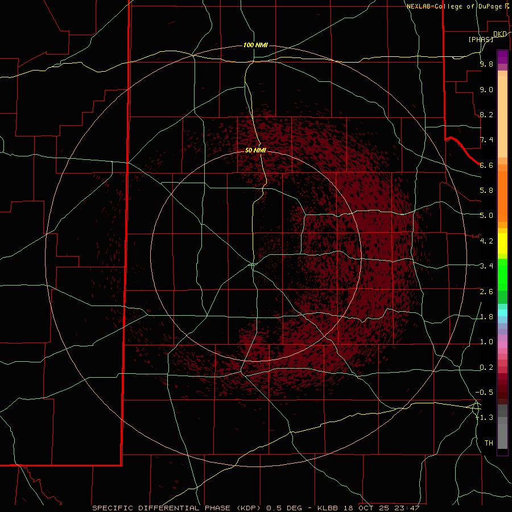
Task: Click the SPECIFIC DIFFERENTIAL PHASE (KDP) title text
Action: [x=176, y=508]
